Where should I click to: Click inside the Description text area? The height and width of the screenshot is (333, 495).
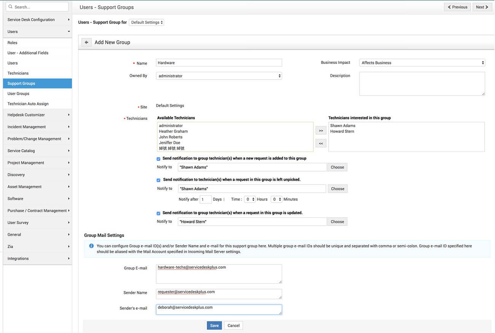(422, 83)
